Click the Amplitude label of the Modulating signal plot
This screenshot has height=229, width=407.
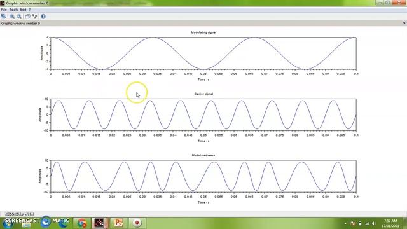click(x=41, y=53)
